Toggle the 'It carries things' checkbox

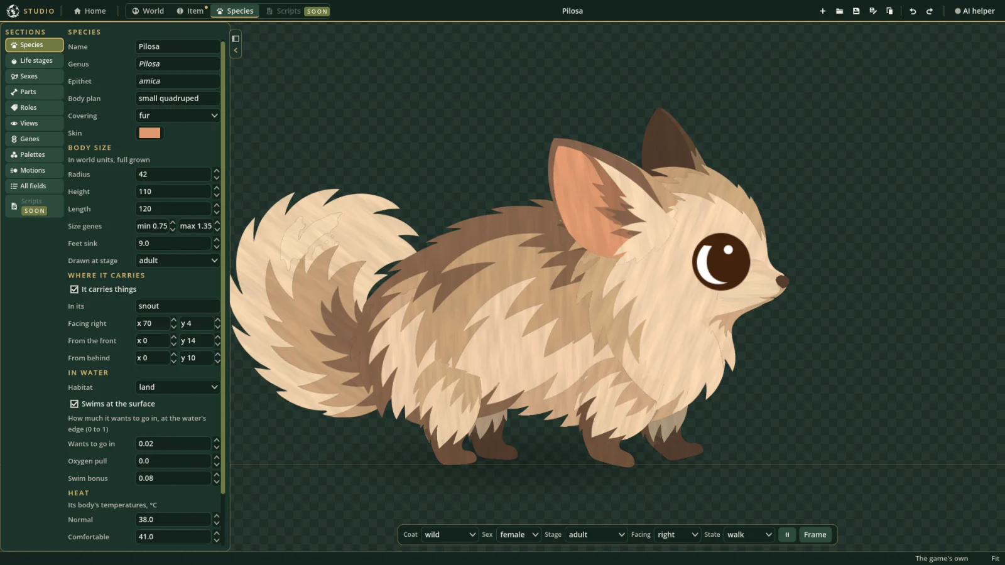(74, 289)
